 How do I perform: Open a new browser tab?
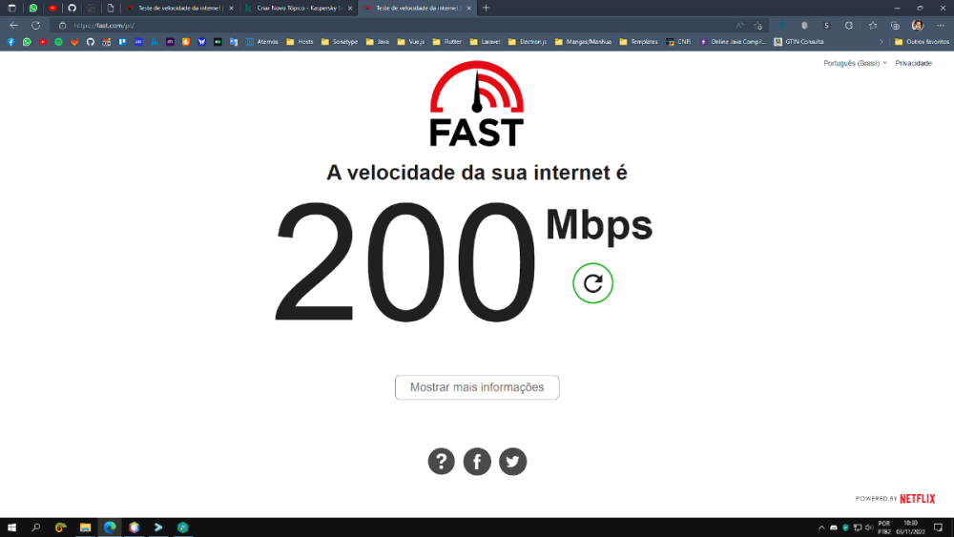click(486, 8)
